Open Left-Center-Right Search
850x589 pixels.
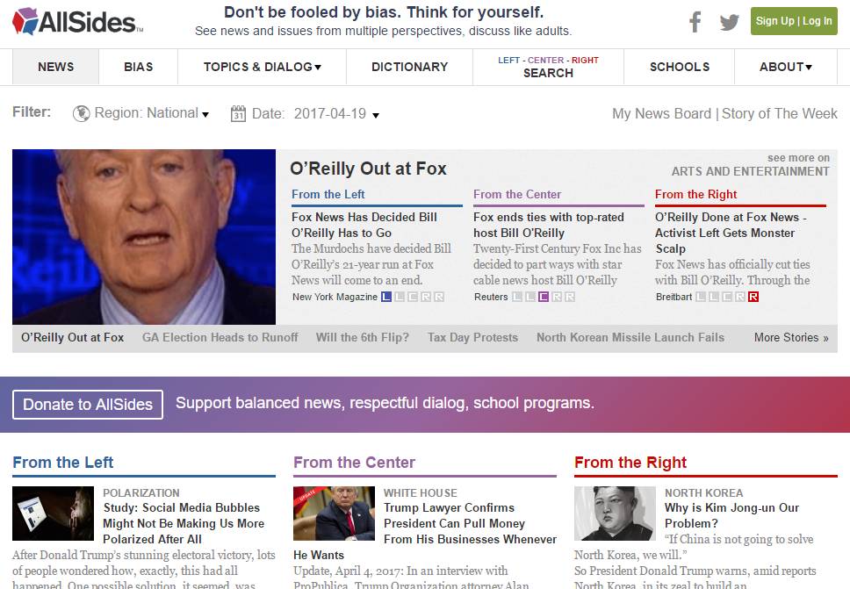coord(548,67)
